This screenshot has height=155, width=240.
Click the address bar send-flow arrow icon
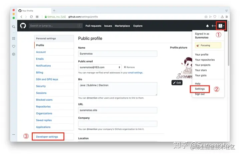point(210,17)
